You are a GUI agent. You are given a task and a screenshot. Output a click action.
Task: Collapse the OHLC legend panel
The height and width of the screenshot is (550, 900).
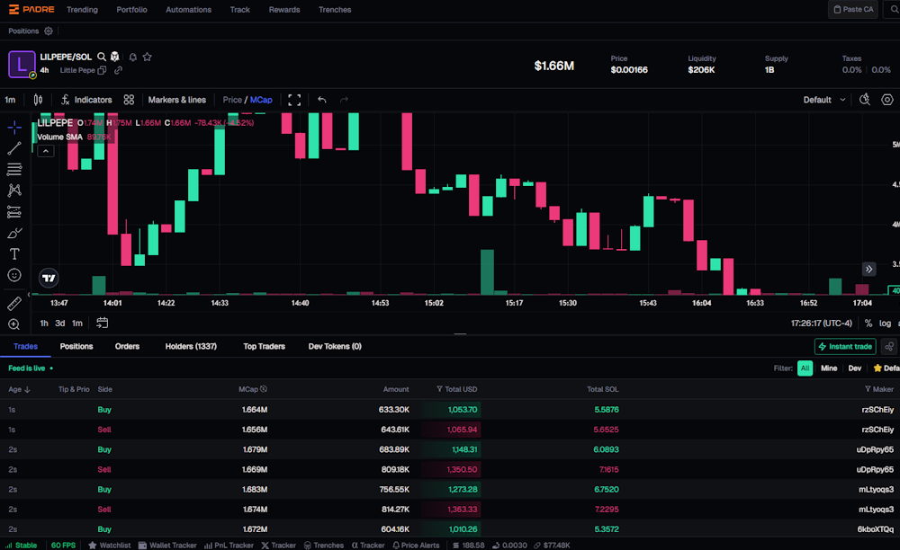(45, 150)
